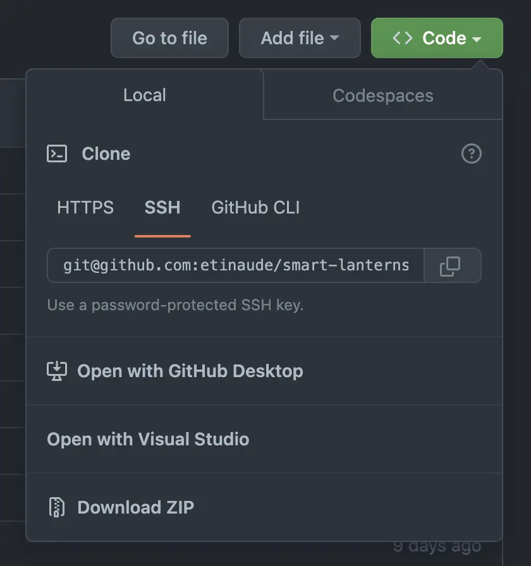Click the Go to file button
The height and width of the screenshot is (566, 531).
click(170, 38)
